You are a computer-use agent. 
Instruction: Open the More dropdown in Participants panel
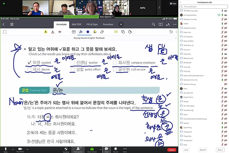pos(220,150)
